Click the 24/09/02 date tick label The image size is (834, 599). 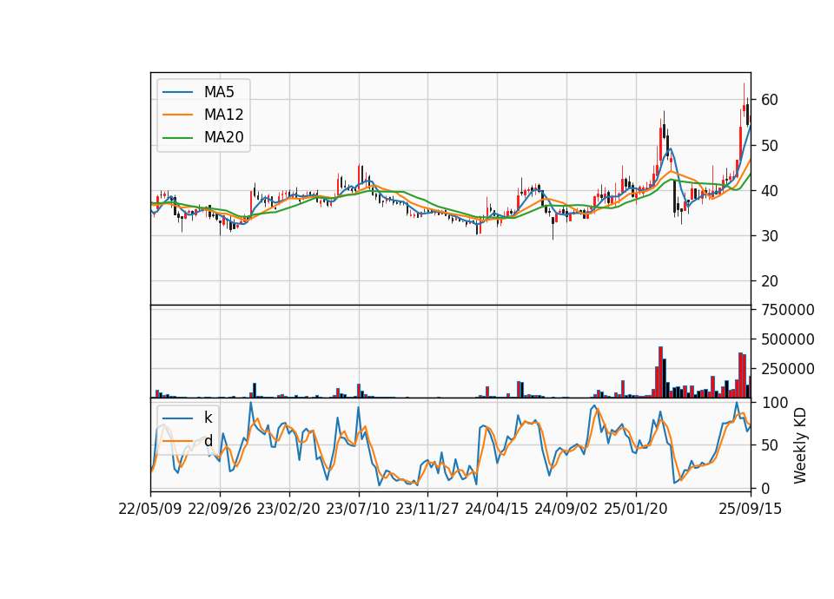point(566,509)
